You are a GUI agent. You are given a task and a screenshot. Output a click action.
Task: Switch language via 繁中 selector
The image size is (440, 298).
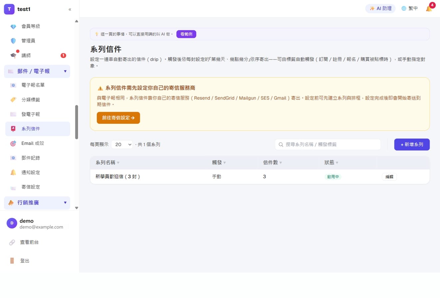pos(409,9)
